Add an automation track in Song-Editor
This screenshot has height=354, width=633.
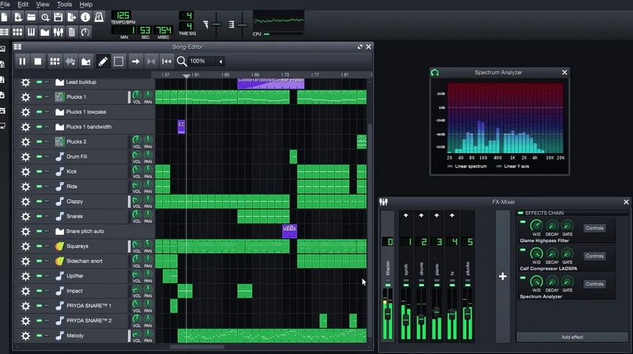pos(86,61)
